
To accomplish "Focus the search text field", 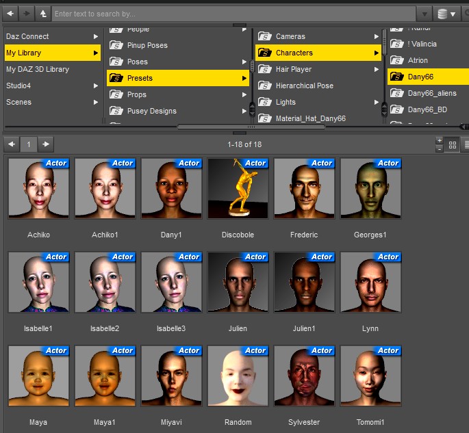I will (233, 14).
